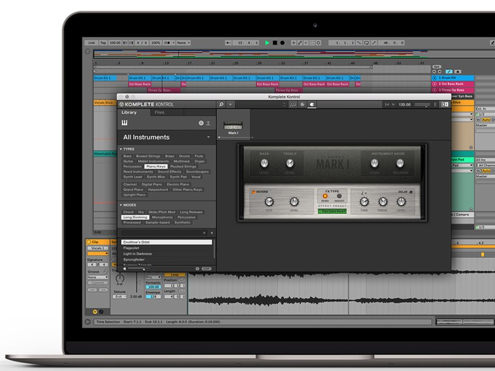The width and height of the screenshot is (495, 371).
Task: Click the Follow playback arrow icon
Action: (228, 43)
